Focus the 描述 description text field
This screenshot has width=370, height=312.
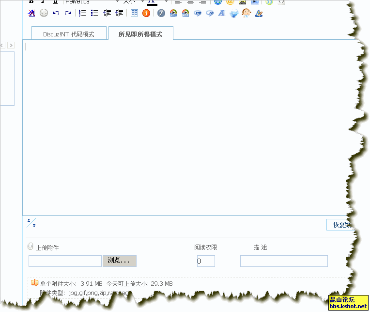click(x=284, y=261)
